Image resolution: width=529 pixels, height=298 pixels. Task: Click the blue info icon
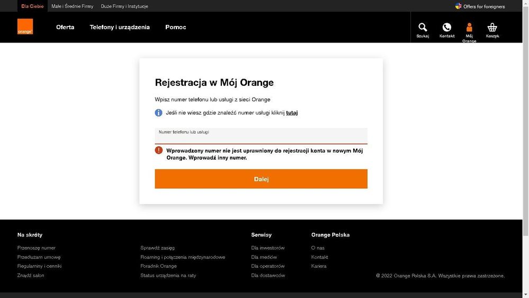[158, 113]
